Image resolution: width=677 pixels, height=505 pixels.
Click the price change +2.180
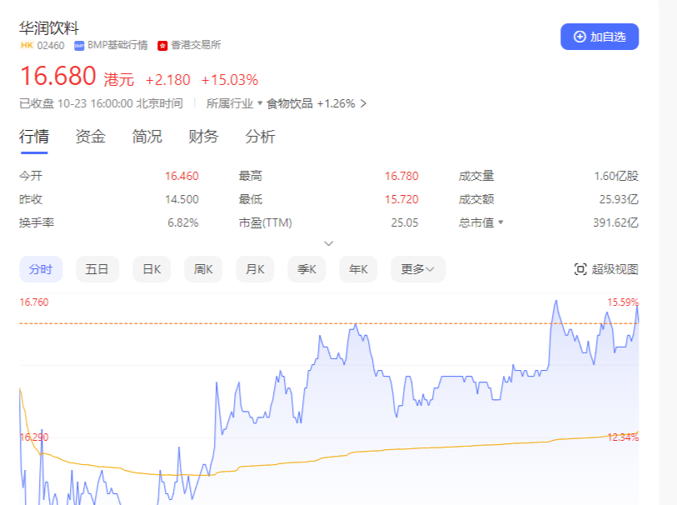point(168,80)
